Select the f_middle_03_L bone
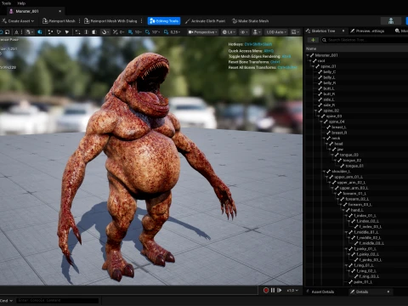Image resolution: width=408 pixels, height=306 pixels. [371, 243]
